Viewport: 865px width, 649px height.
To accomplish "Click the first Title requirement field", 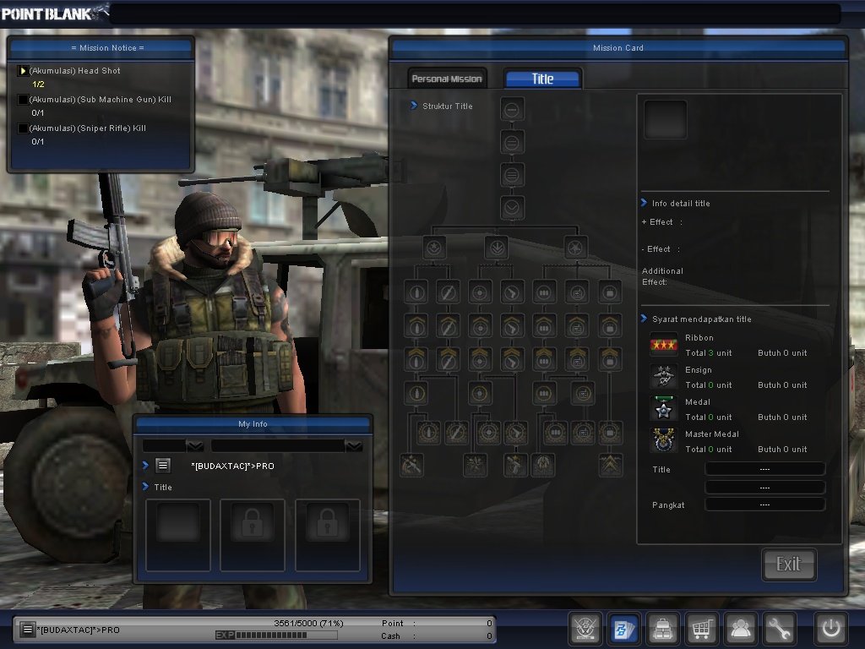I will [765, 469].
